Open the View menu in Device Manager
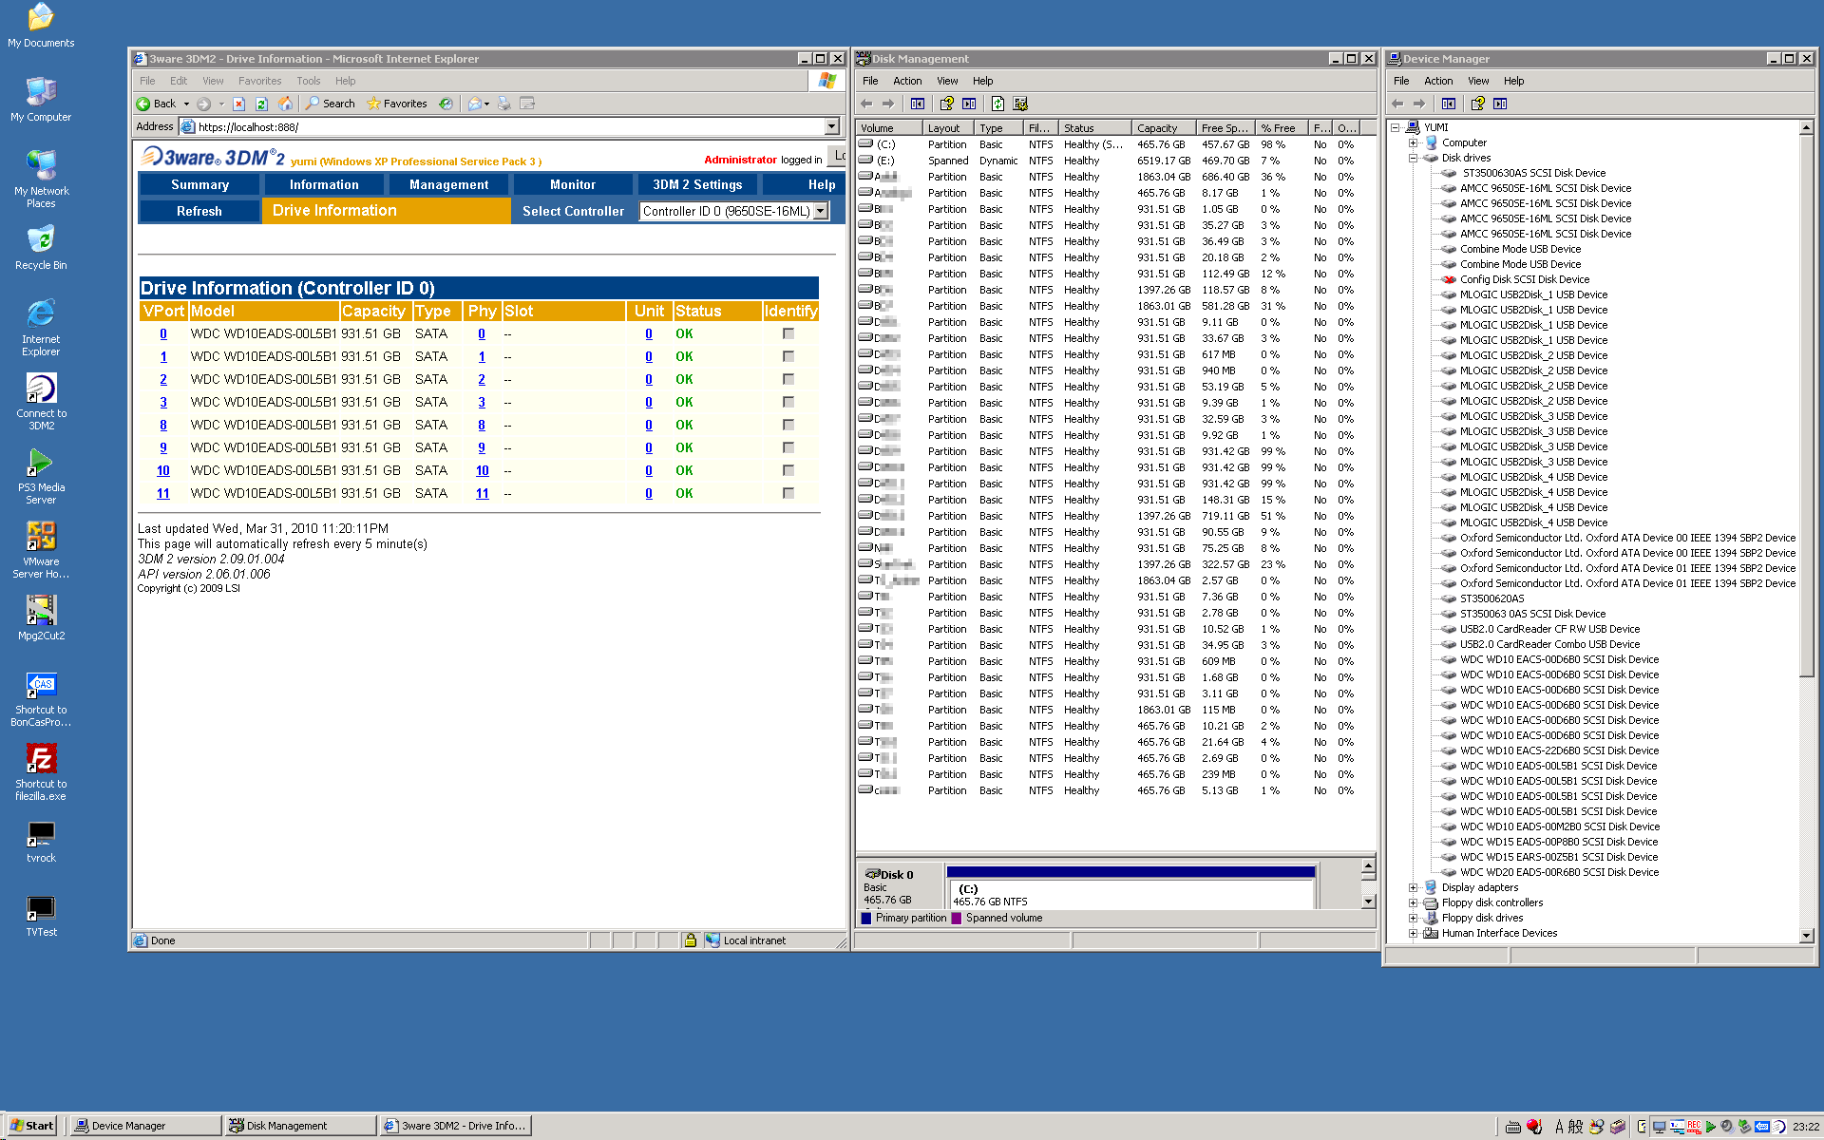 1478,81
